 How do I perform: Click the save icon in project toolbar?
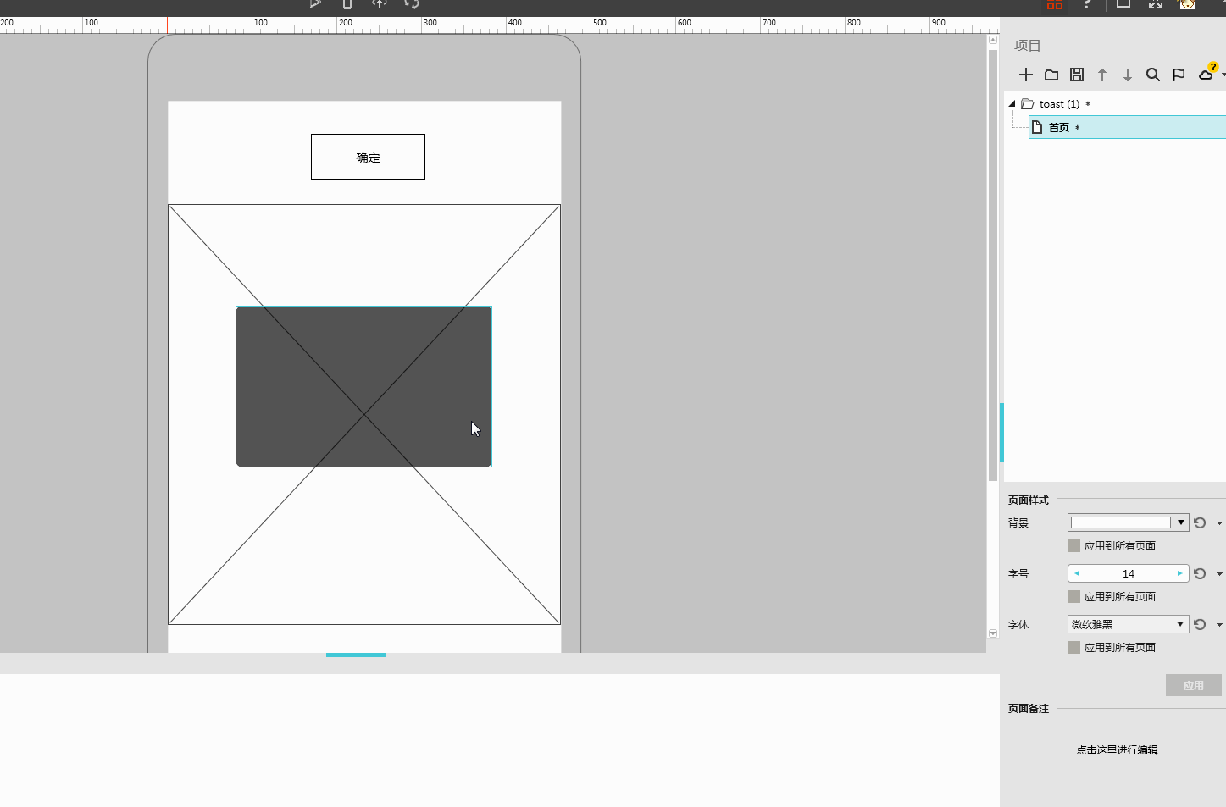pyautogui.click(x=1077, y=75)
